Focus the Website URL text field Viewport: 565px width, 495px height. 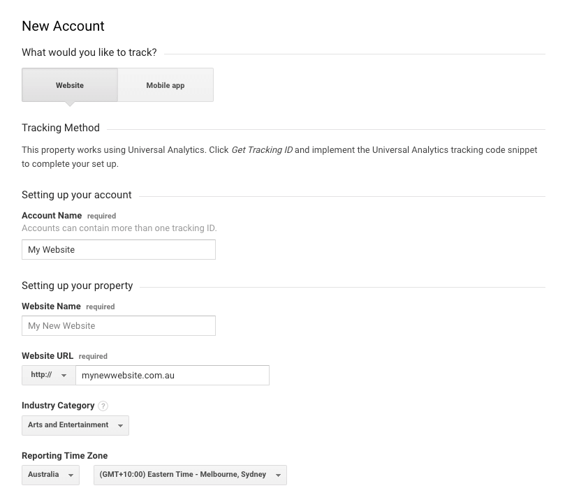coord(171,375)
